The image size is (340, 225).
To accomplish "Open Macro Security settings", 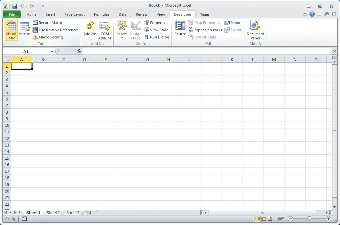I will [x=48, y=37].
